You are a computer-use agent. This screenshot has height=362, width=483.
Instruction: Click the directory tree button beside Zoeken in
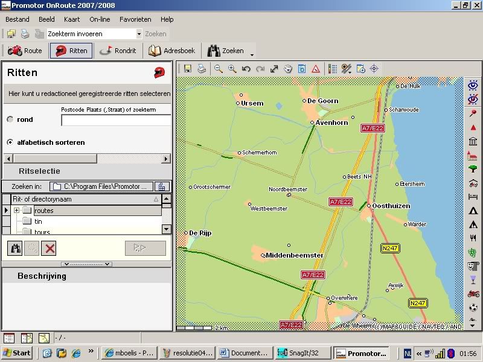tap(162, 186)
